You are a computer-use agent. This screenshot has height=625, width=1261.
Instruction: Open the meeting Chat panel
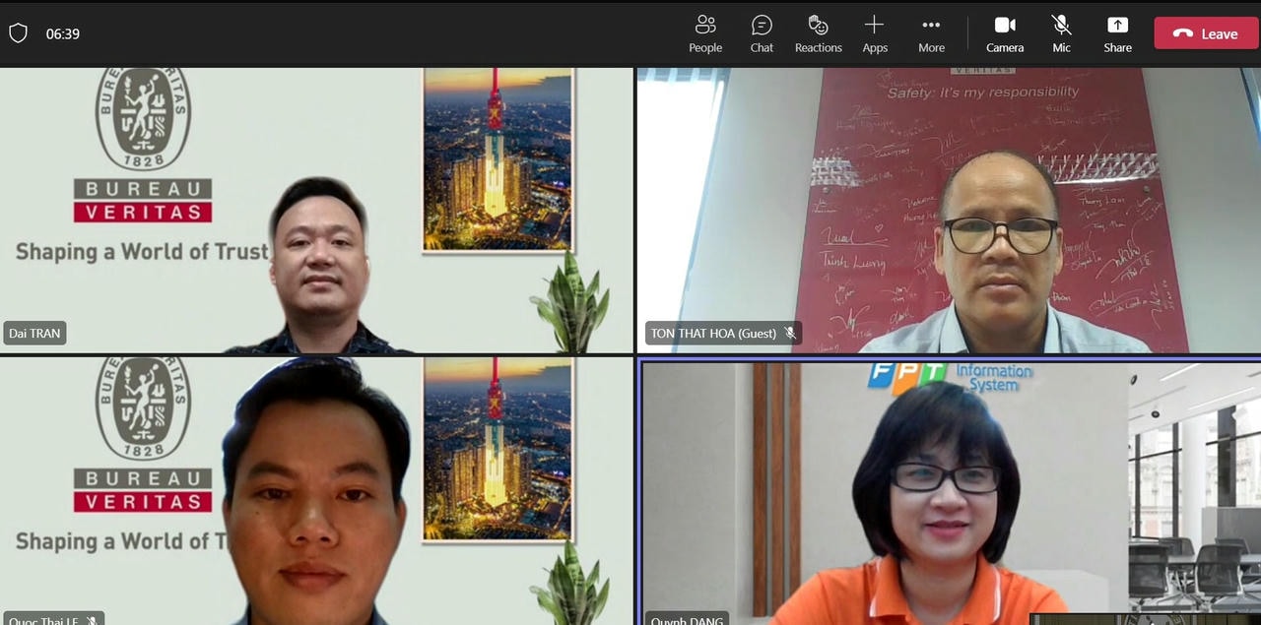pos(762,33)
